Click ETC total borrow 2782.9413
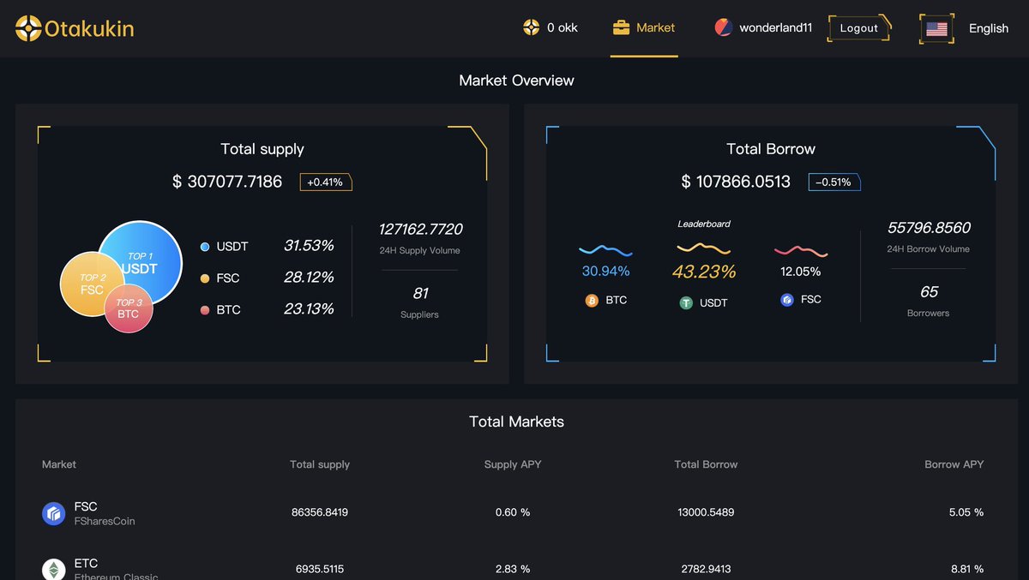The image size is (1029, 580). click(706, 569)
